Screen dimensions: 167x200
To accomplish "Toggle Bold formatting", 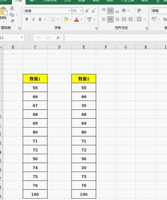I will pyautogui.click(x=27, y=19).
